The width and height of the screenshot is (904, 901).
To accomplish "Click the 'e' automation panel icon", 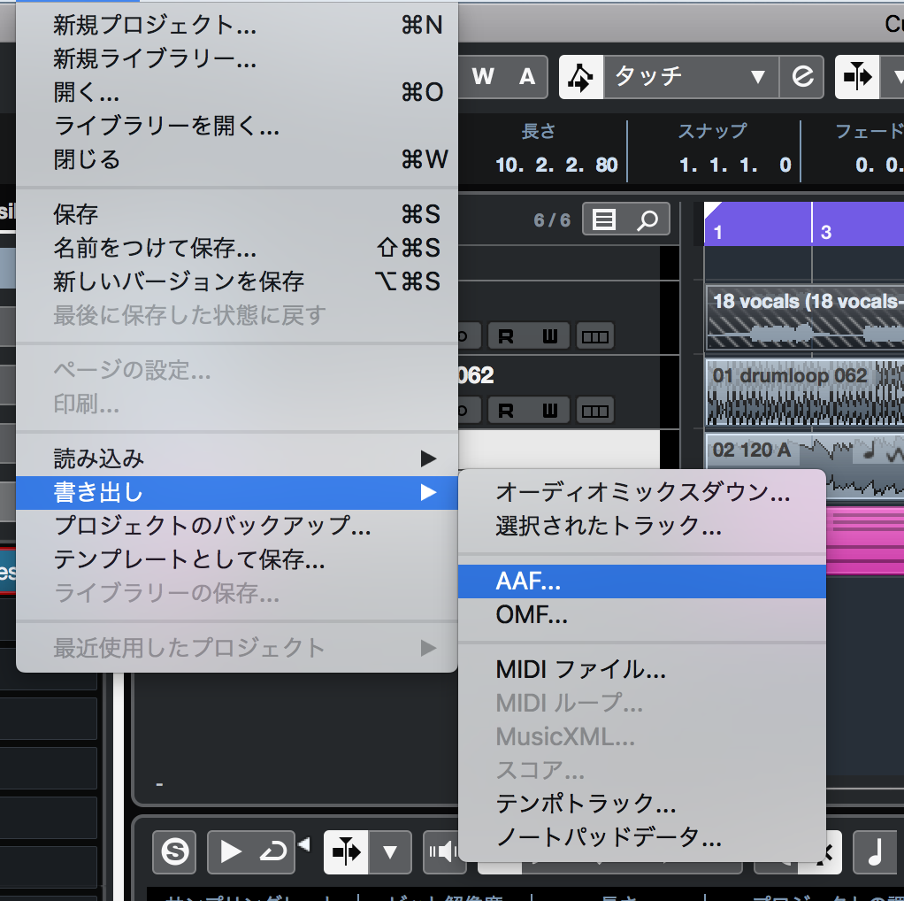I will (x=802, y=77).
